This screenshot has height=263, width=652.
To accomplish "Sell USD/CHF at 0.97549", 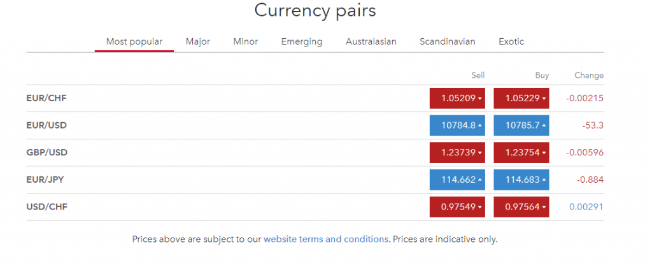I will tap(457, 207).
